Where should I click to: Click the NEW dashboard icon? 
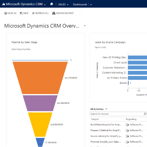(21, 13)
